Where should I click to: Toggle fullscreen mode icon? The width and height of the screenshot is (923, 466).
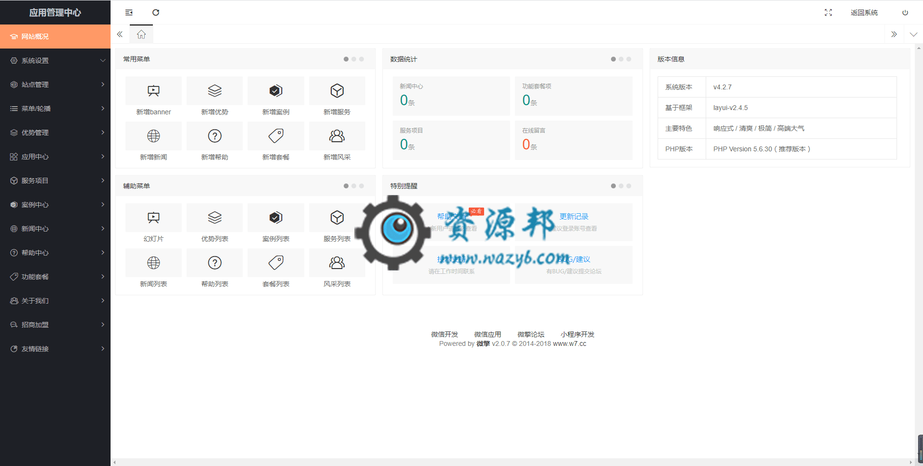tap(828, 12)
